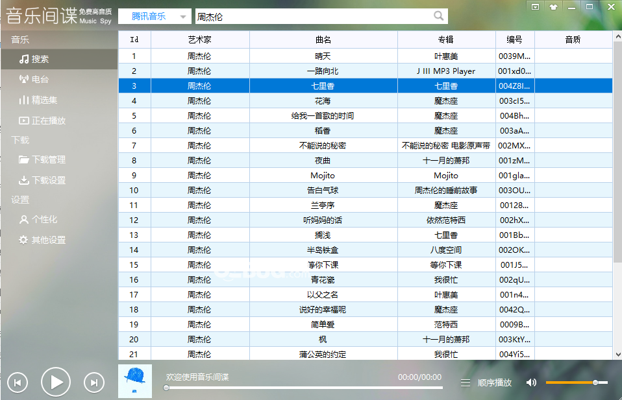Sort by 艺术家 column header

pos(200,40)
